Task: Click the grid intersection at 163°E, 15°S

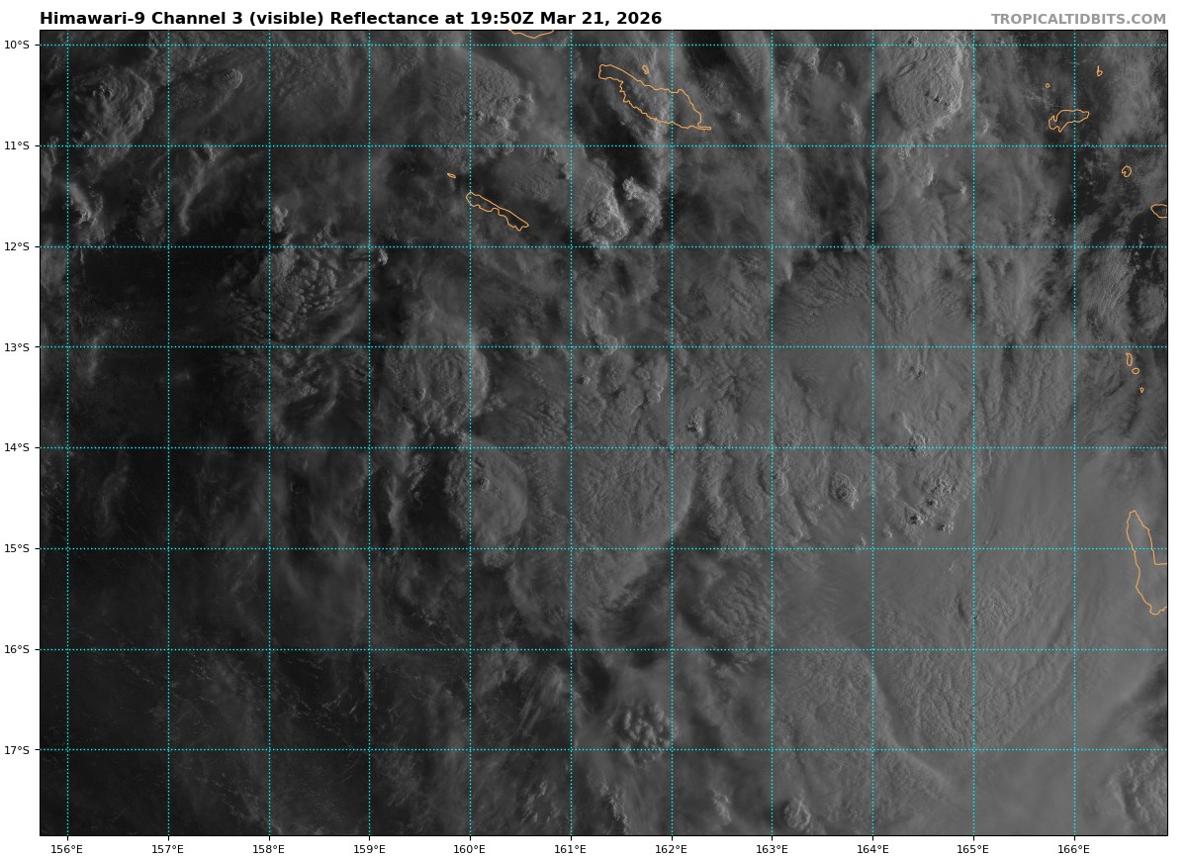Action: click(772, 548)
